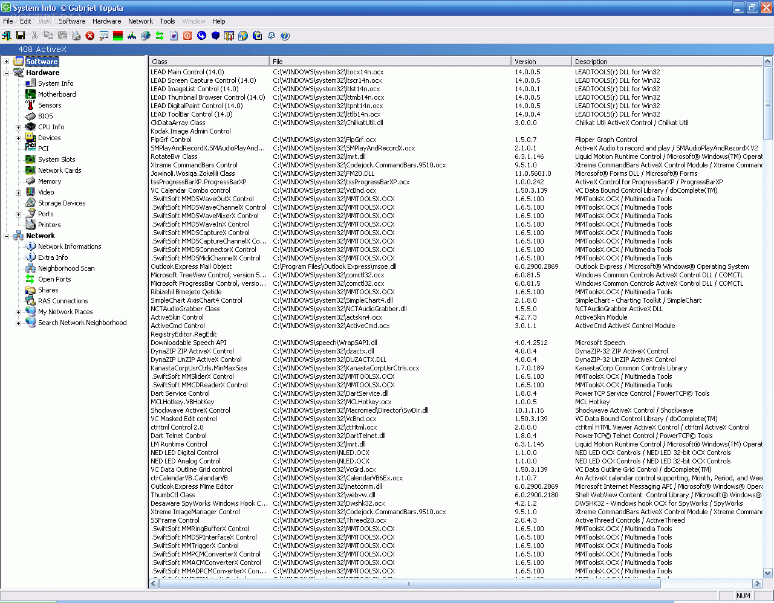
Task: Open the Edit menu
Action: click(25, 21)
